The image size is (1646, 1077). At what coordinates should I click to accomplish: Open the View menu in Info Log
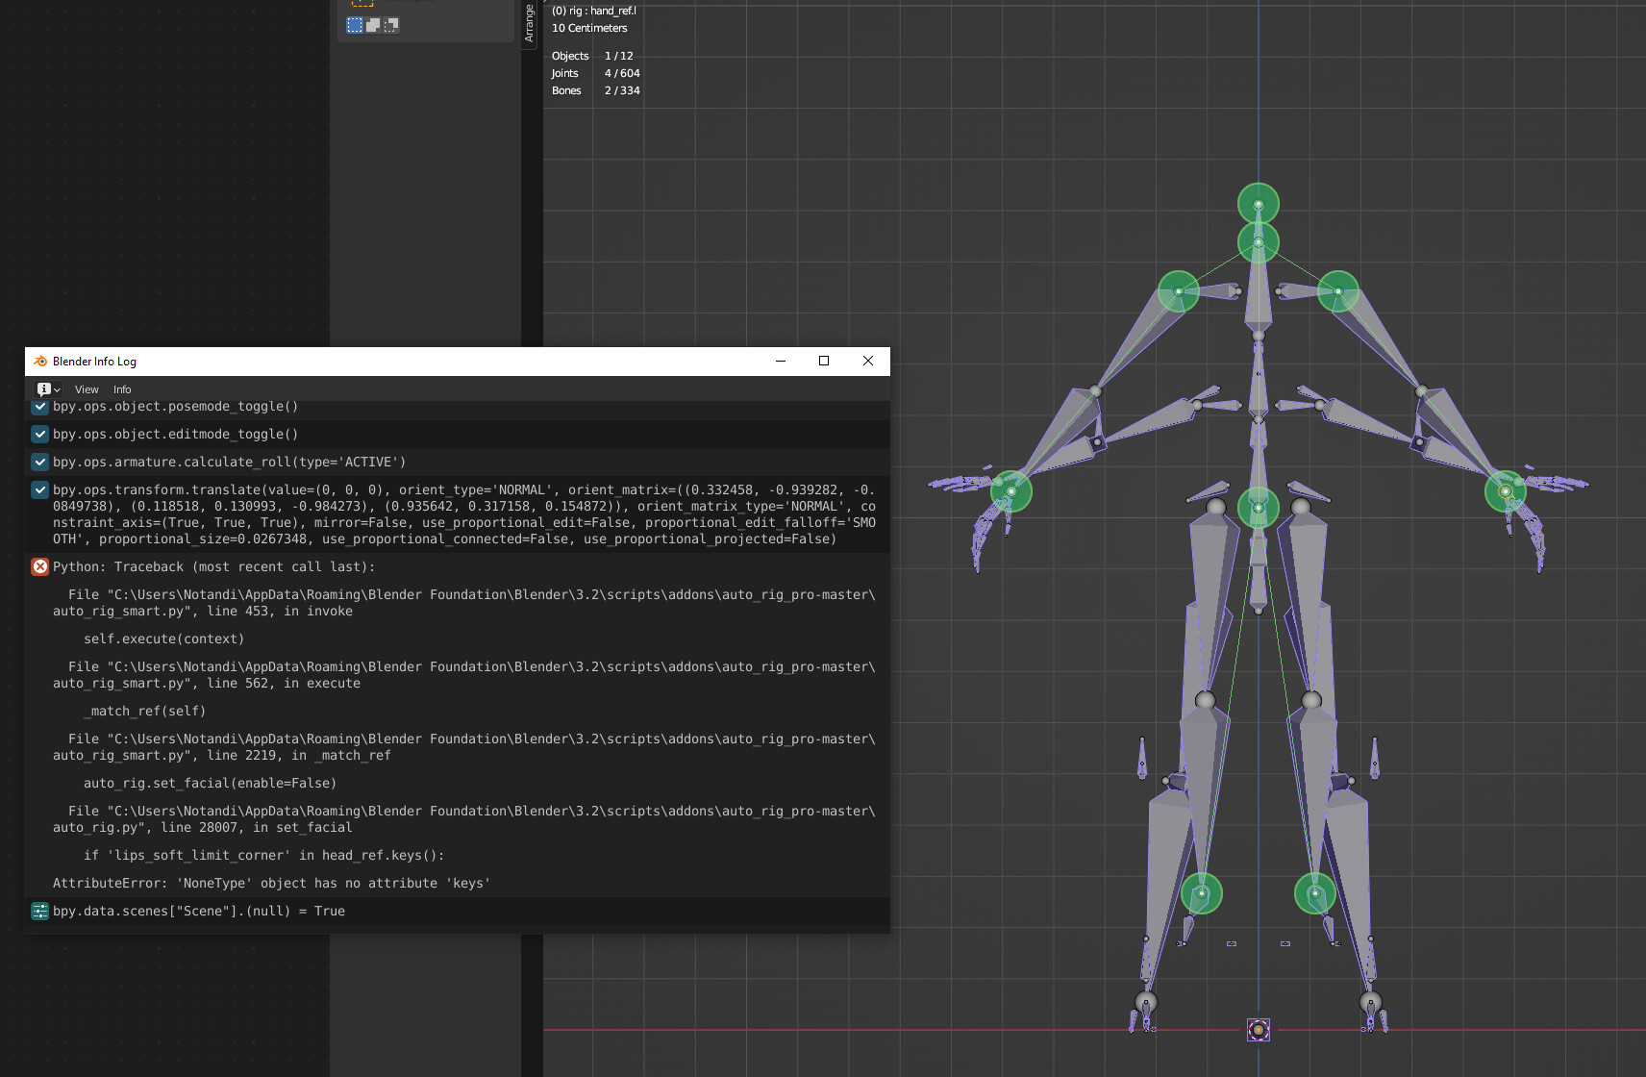click(x=87, y=389)
